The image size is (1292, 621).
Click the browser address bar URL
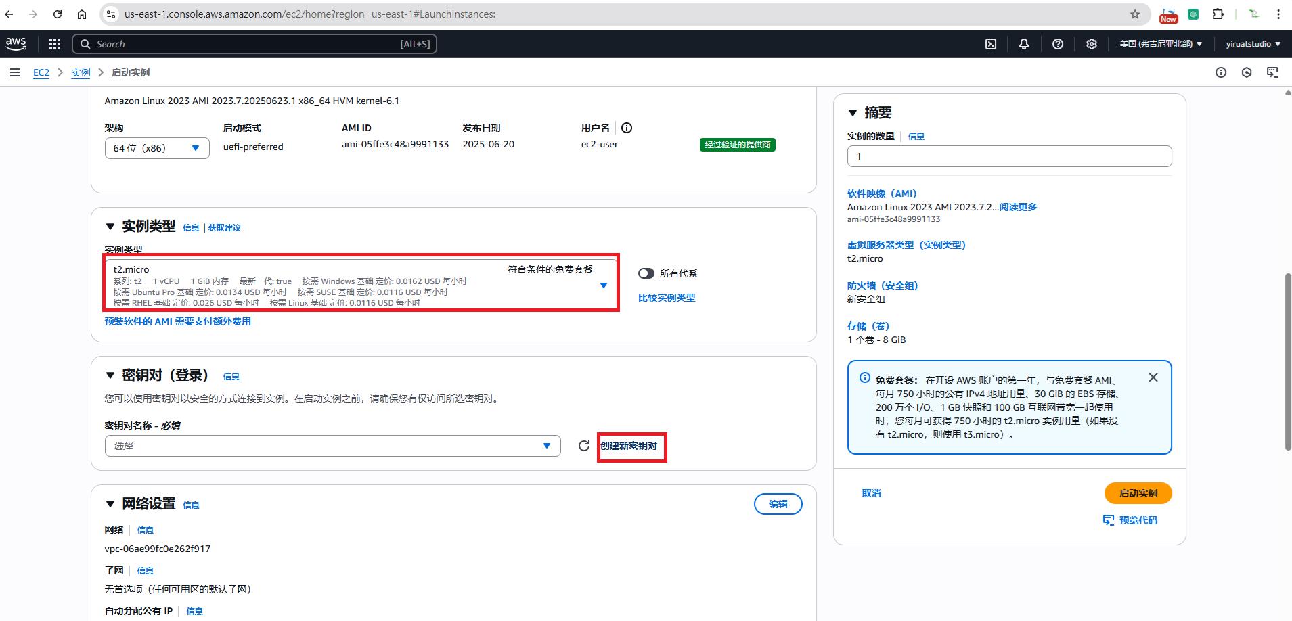(310, 14)
